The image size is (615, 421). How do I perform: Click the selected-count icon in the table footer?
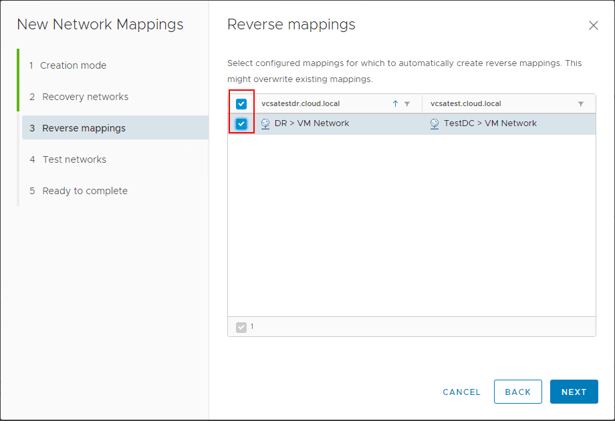(241, 327)
